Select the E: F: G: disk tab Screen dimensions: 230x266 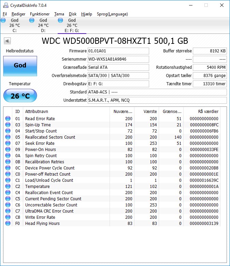coord(72,25)
